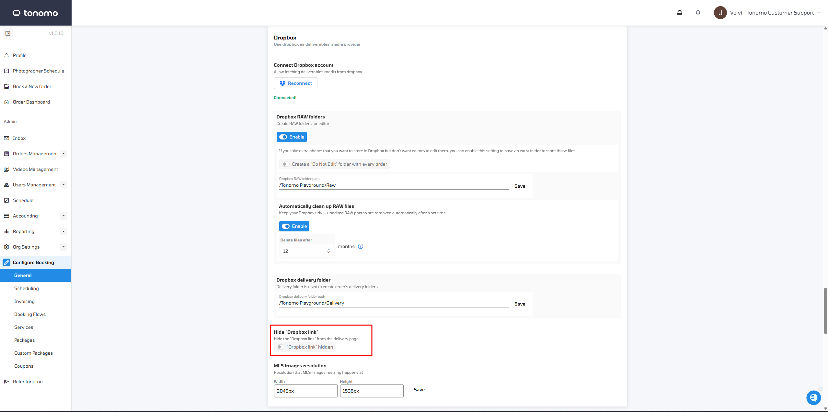Click Scheduler calendar icon

[6, 200]
